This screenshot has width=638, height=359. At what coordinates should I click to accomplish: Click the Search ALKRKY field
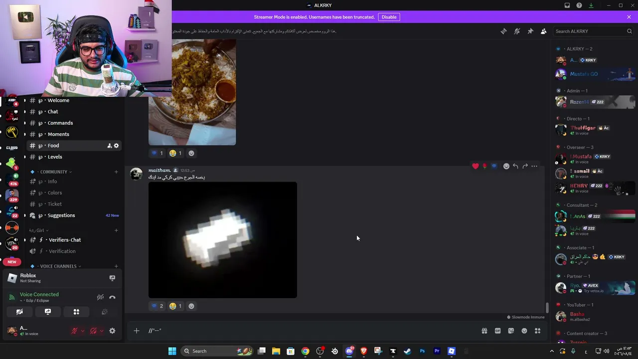point(593,31)
